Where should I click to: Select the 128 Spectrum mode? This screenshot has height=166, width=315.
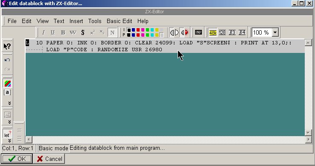point(222,32)
